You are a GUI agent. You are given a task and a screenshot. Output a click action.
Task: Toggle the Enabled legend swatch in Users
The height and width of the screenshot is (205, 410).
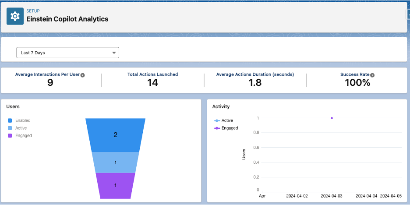(x=10, y=120)
